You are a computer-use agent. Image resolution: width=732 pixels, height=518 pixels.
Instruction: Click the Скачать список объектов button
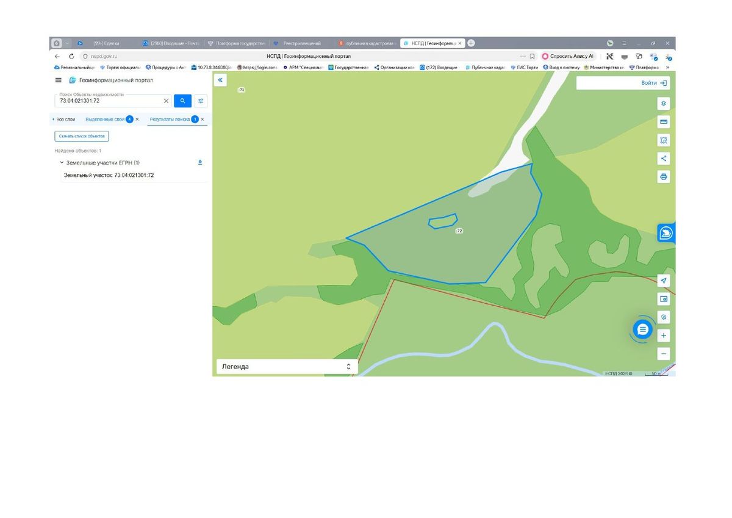tap(82, 136)
